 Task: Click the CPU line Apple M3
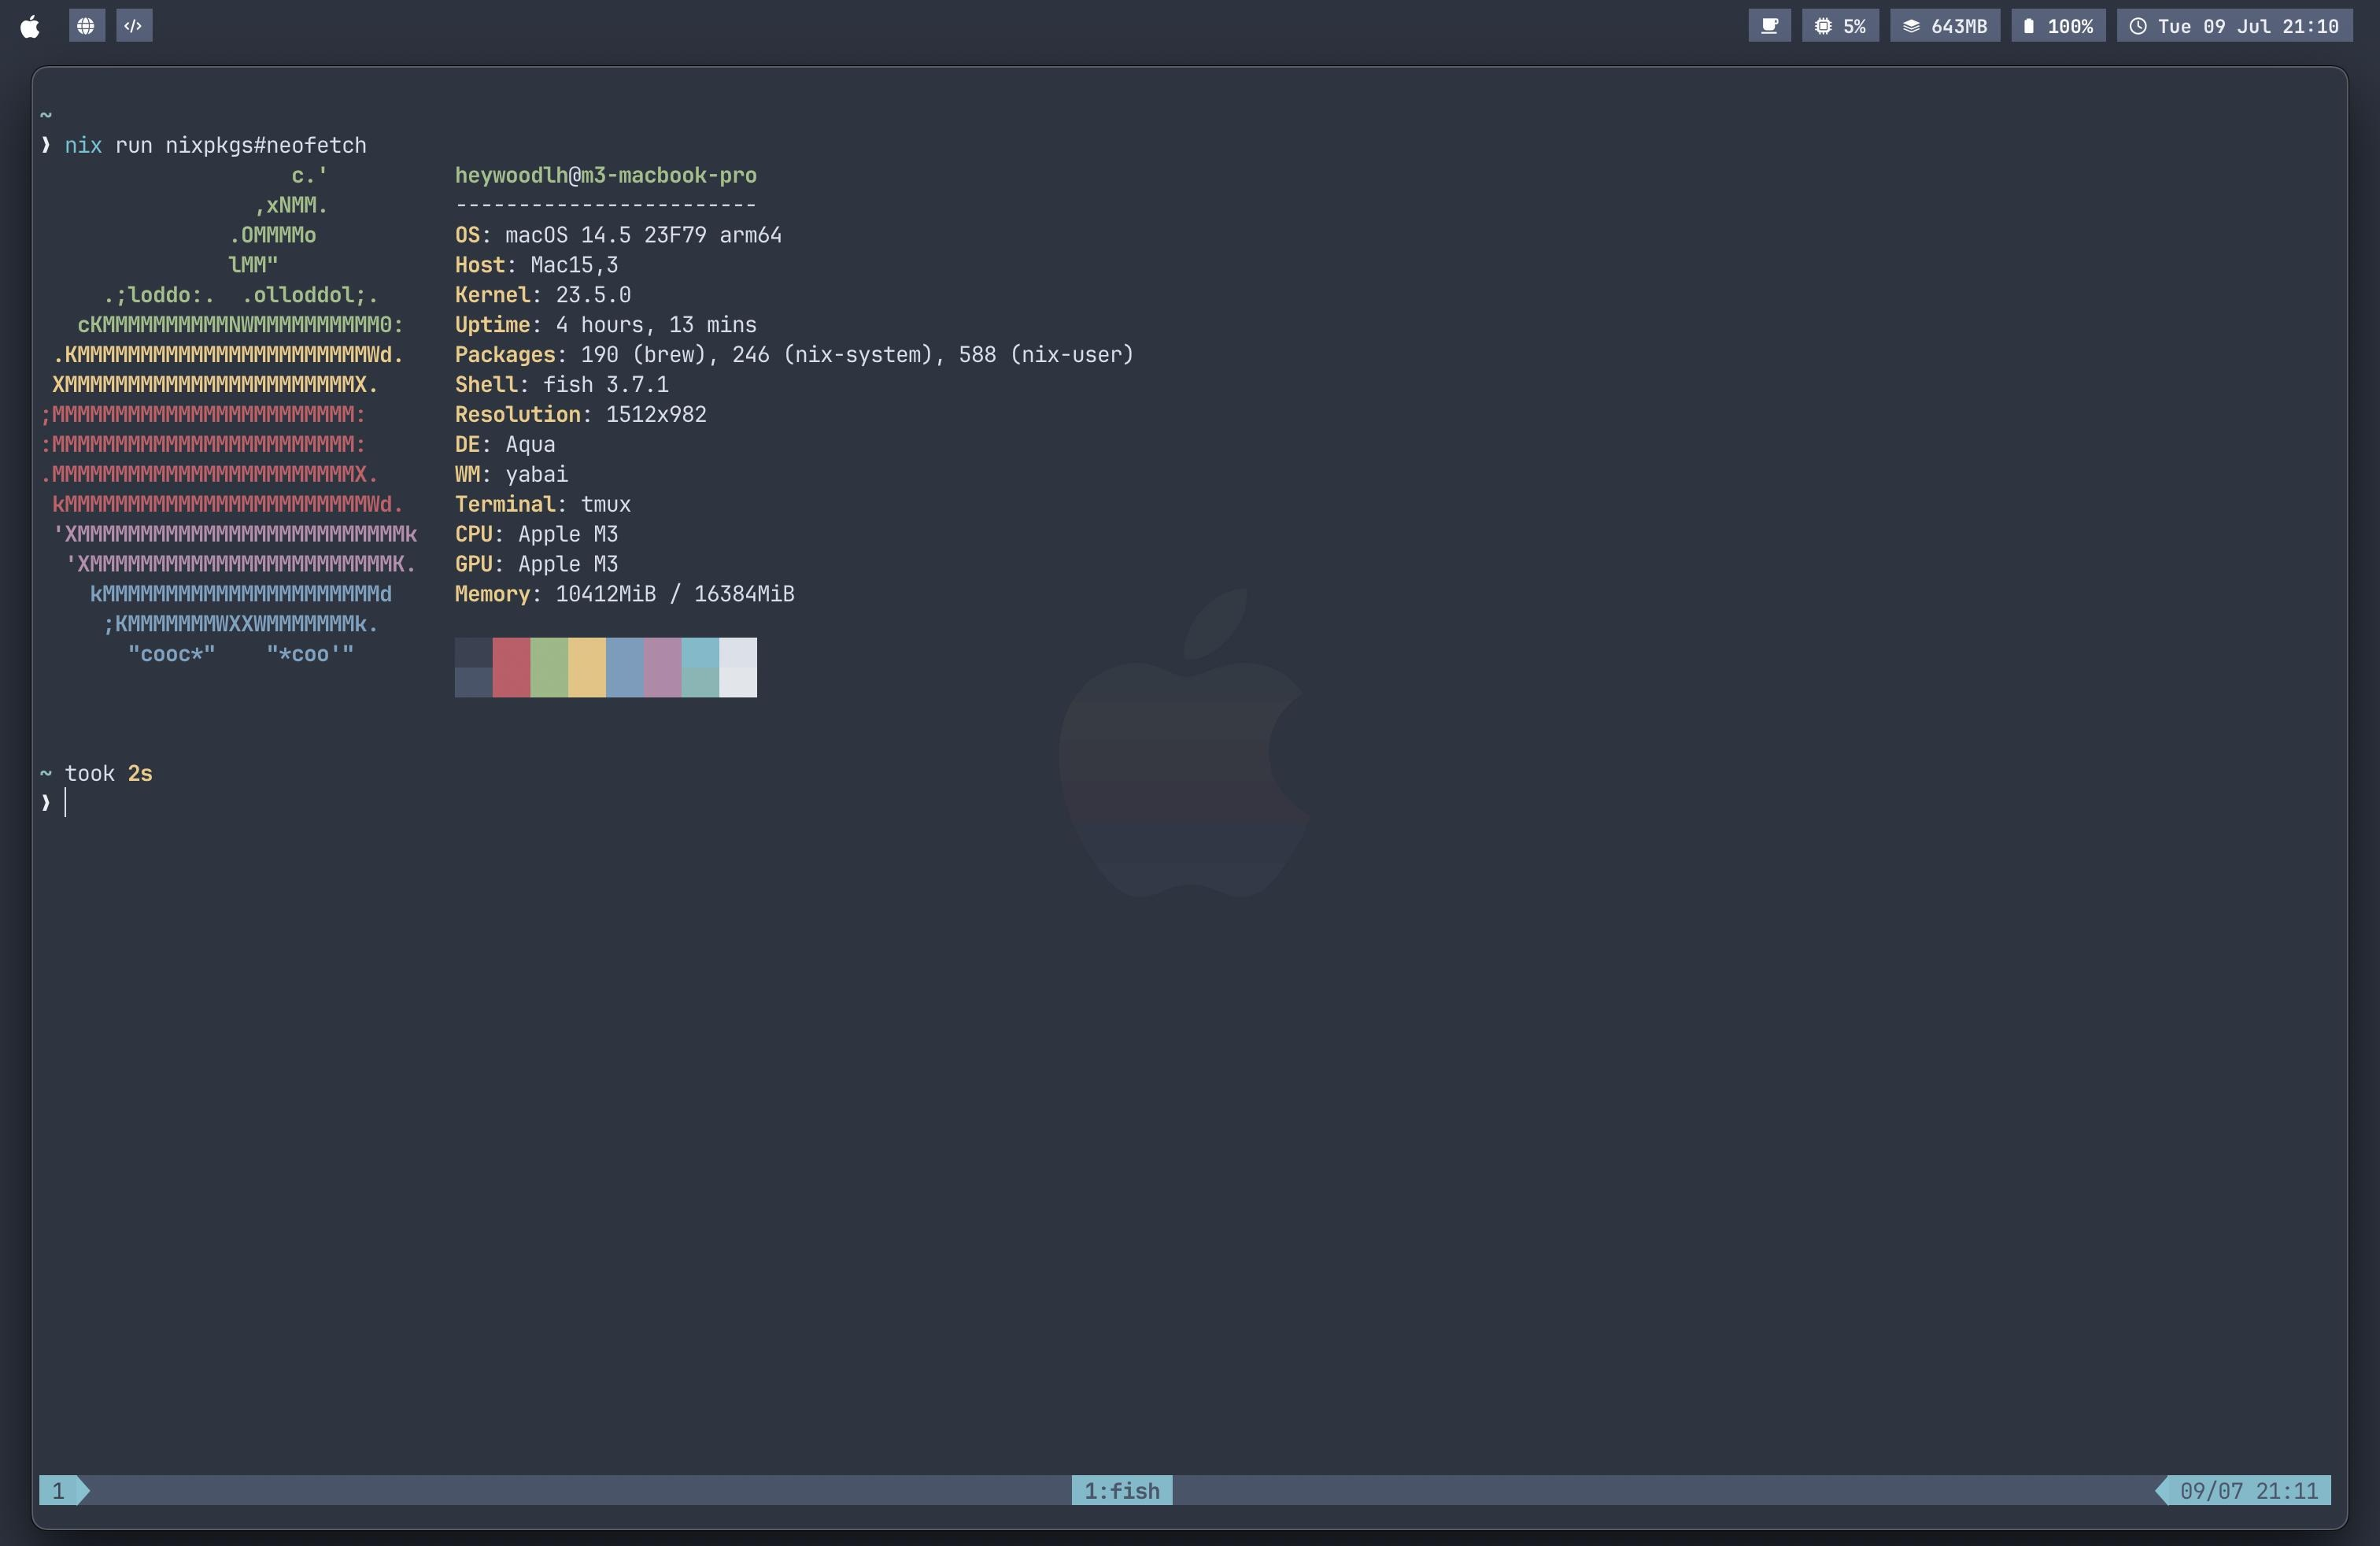tap(537, 534)
